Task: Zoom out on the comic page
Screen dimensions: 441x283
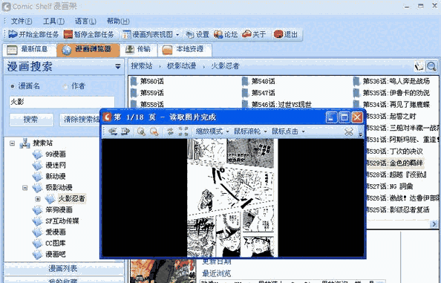Action: pos(154,131)
